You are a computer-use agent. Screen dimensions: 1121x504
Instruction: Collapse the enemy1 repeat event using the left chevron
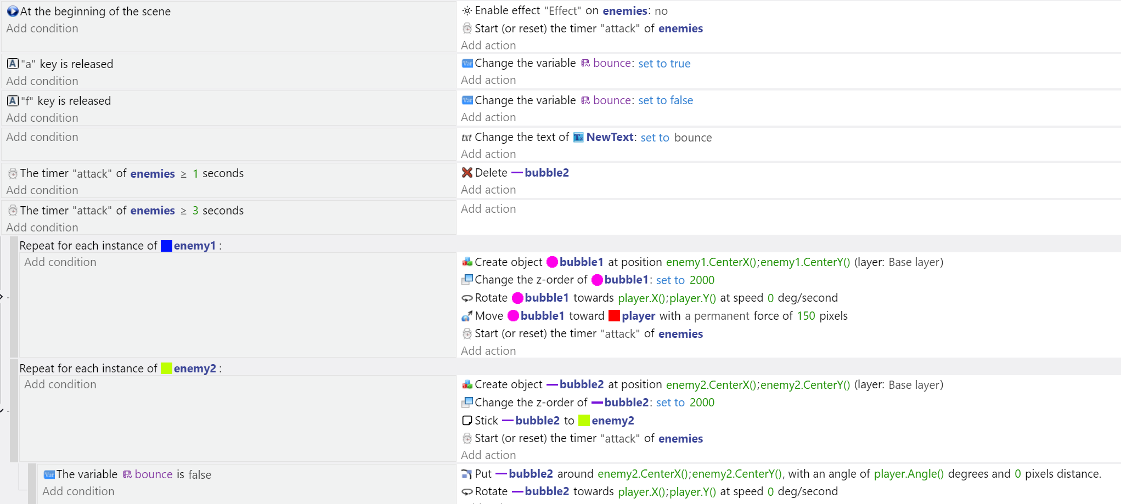(3, 297)
